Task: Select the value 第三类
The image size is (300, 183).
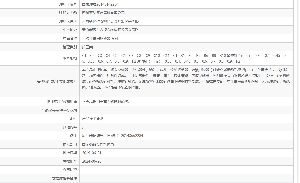Action: 87,47
